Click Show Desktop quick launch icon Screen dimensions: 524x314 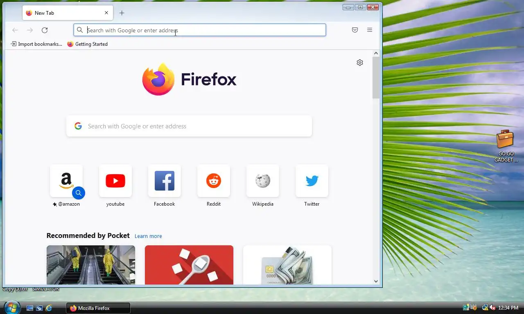pyautogui.click(x=30, y=308)
